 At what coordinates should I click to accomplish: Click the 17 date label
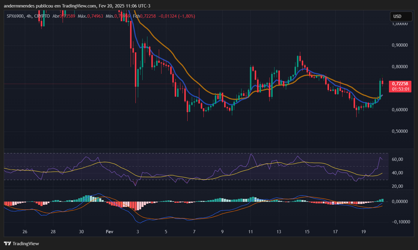[335, 232]
